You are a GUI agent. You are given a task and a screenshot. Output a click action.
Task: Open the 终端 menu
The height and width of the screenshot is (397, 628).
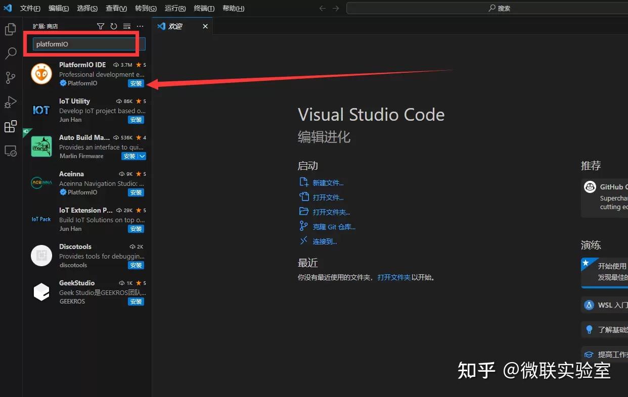tap(204, 8)
